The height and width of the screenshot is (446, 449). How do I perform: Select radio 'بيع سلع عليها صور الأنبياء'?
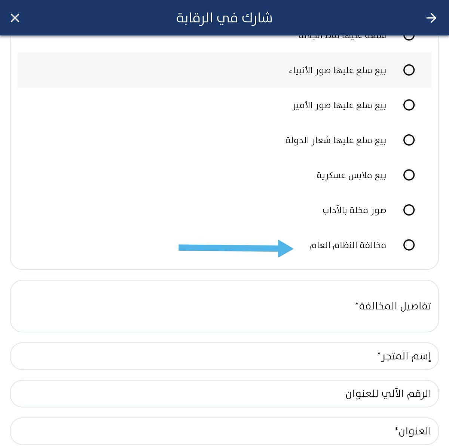click(x=409, y=70)
